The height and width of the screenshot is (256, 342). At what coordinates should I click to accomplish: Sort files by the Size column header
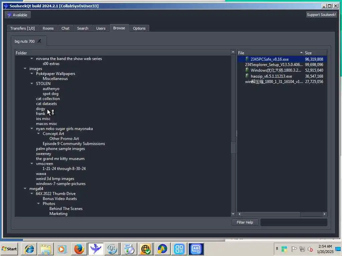315,53
